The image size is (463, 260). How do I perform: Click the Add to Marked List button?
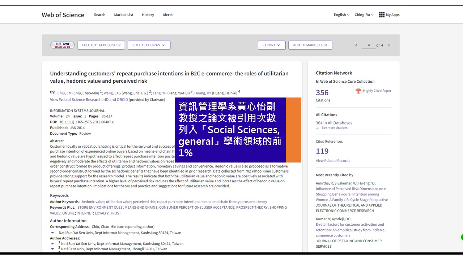point(310,45)
